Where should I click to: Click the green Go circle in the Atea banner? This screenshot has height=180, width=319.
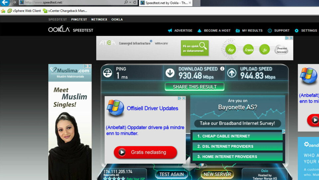point(264,49)
